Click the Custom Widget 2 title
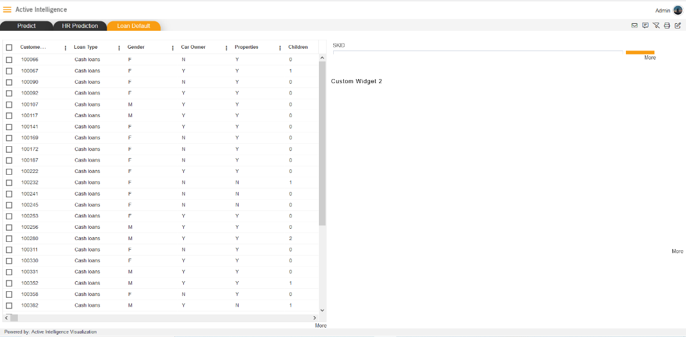Screen dimensions: 686x337 (x=356, y=81)
